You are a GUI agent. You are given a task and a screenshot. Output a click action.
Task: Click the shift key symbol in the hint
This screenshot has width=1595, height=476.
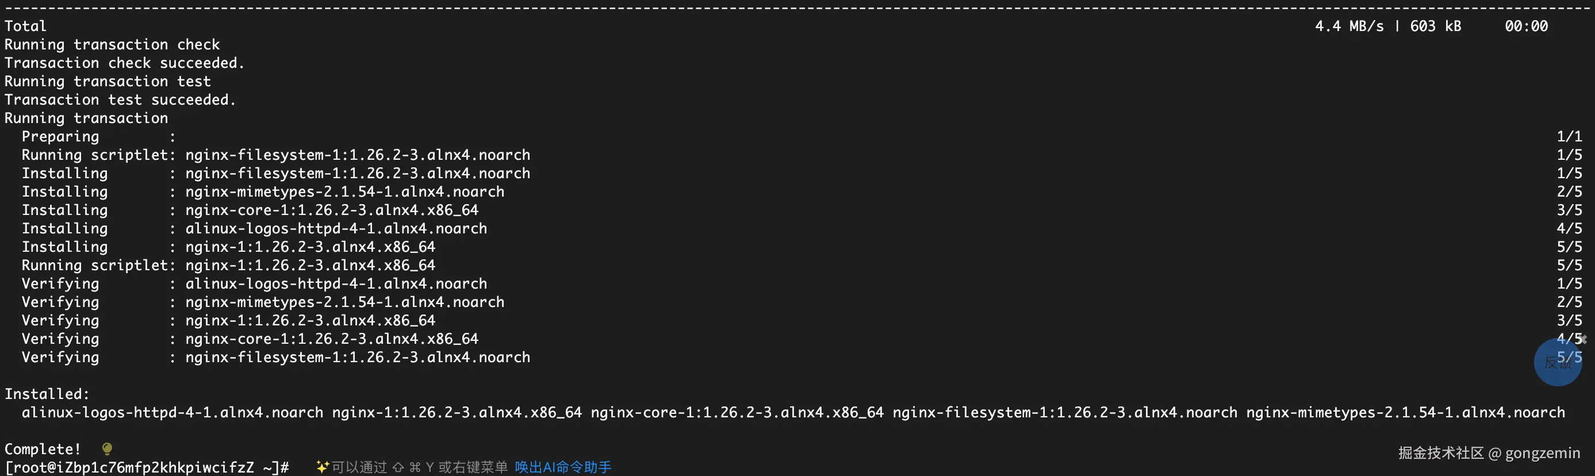(398, 467)
